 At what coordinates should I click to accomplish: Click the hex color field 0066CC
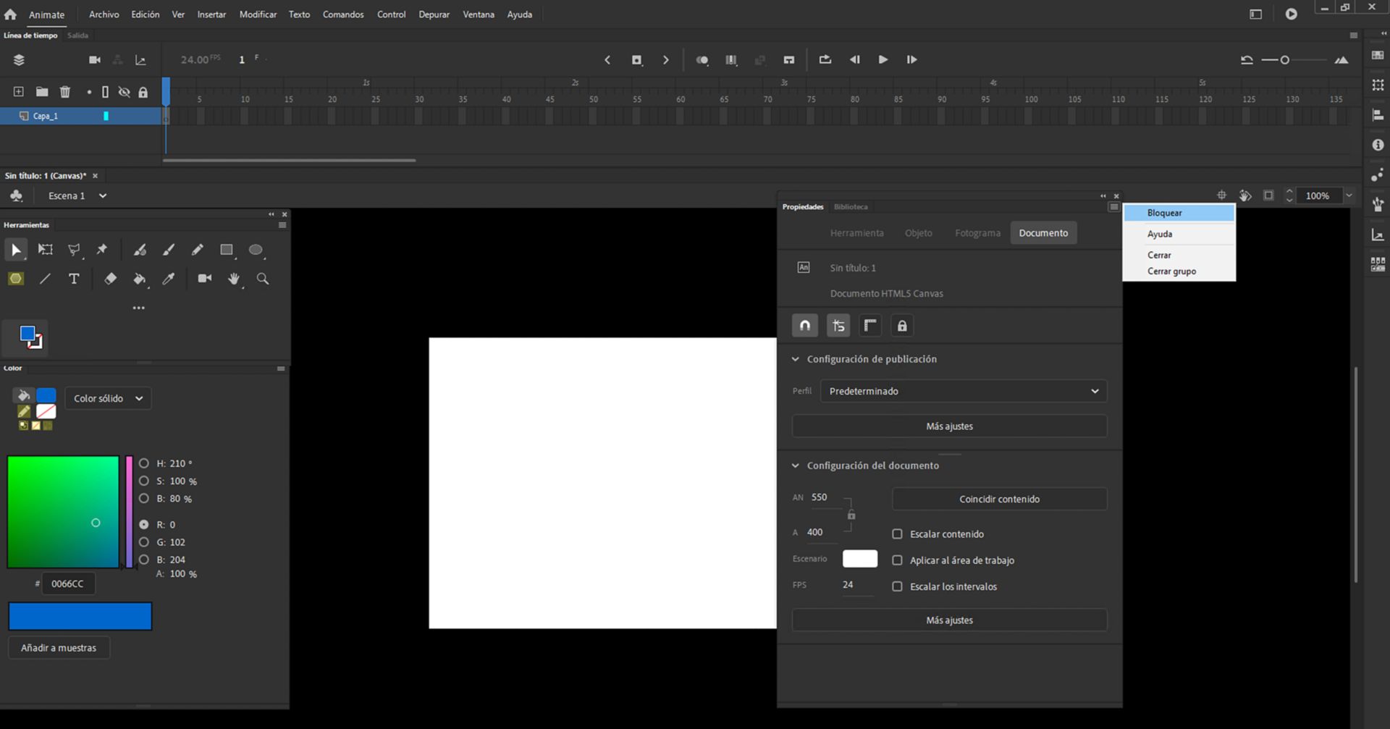coord(68,583)
